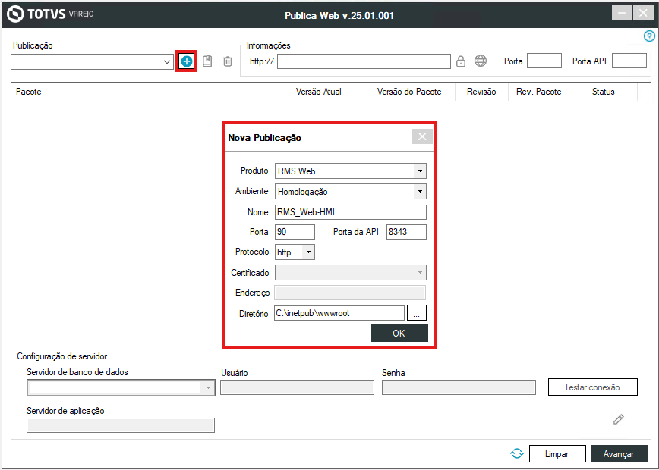
Task: Click the pencil edit icon in server configuration
Action: [618, 418]
